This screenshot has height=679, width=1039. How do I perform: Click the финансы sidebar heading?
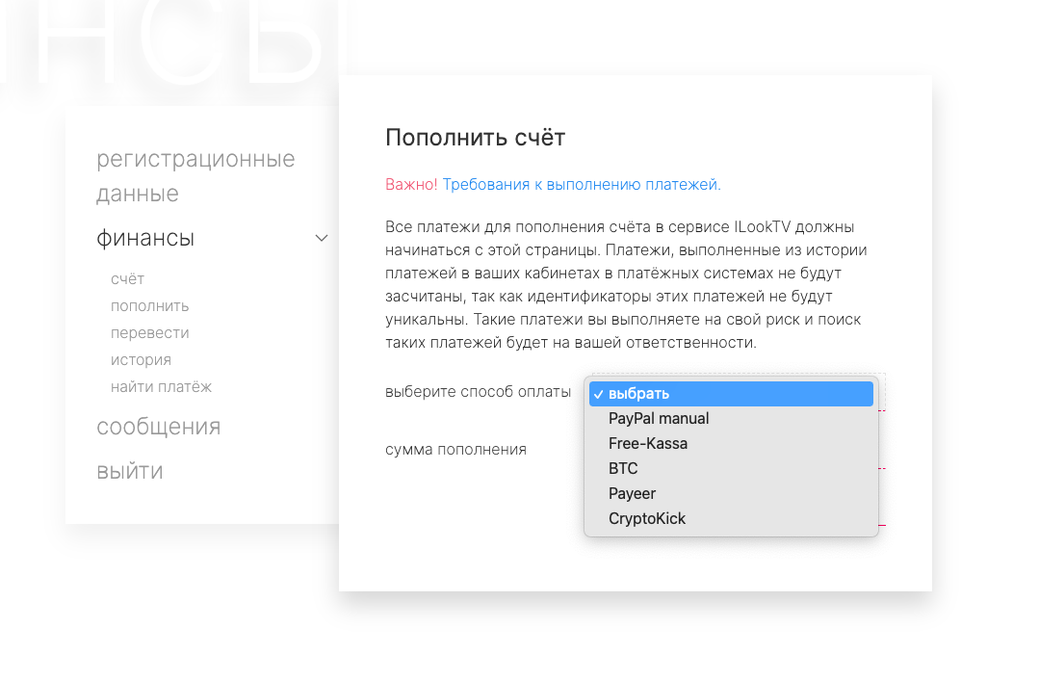[145, 238]
